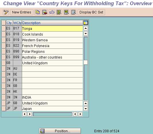153x134 pixels.
Task: Click the New Entries button
Action: point(22,12)
